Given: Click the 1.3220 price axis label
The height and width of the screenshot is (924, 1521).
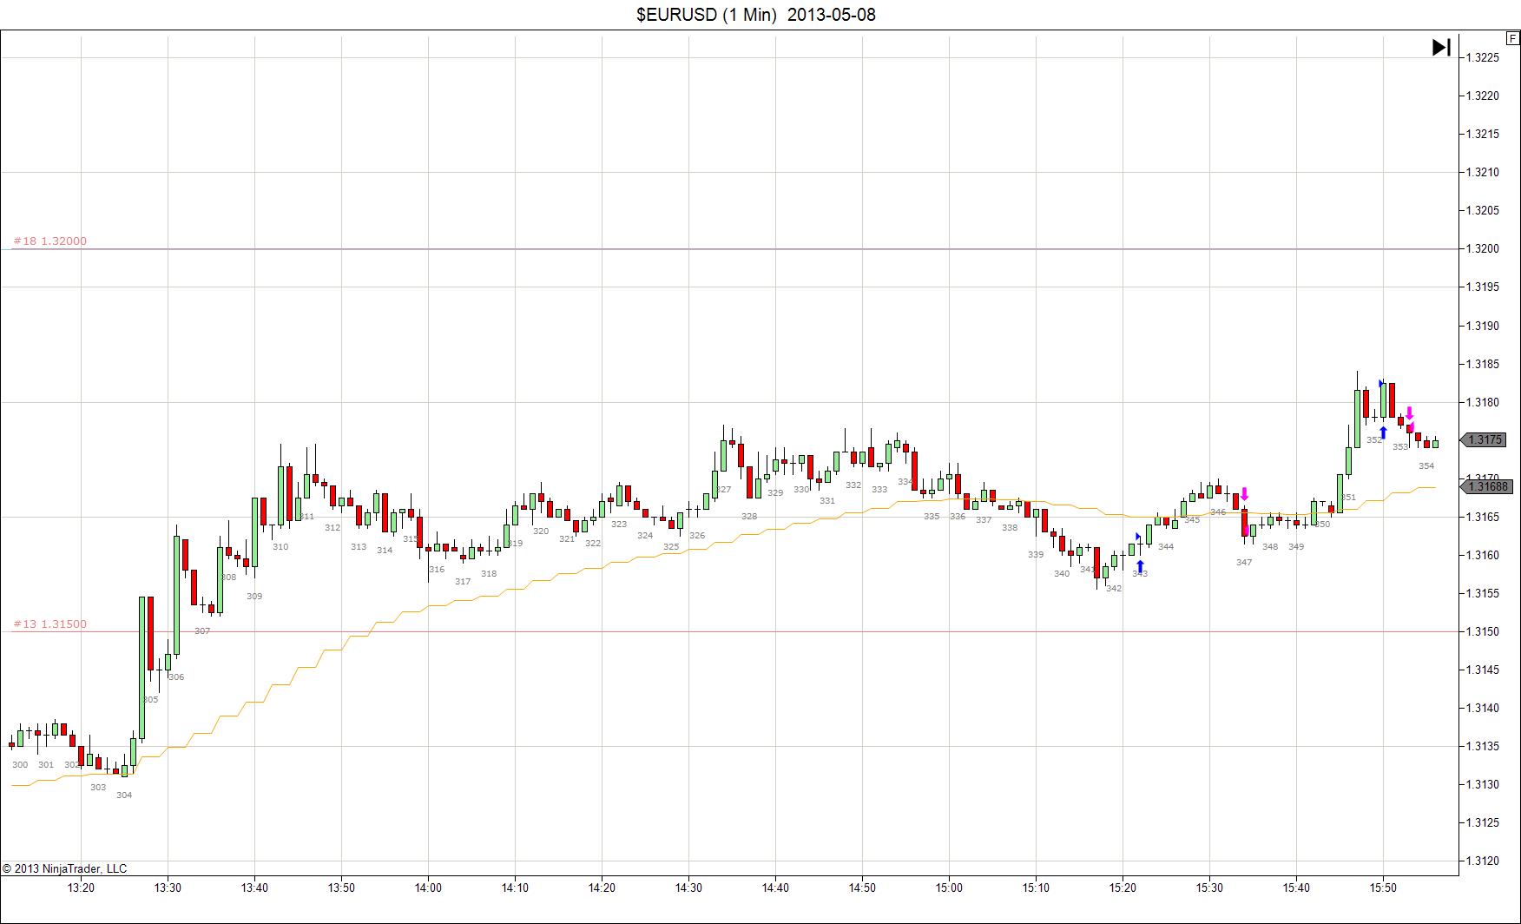Looking at the screenshot, I should [x=1483, y=96].
